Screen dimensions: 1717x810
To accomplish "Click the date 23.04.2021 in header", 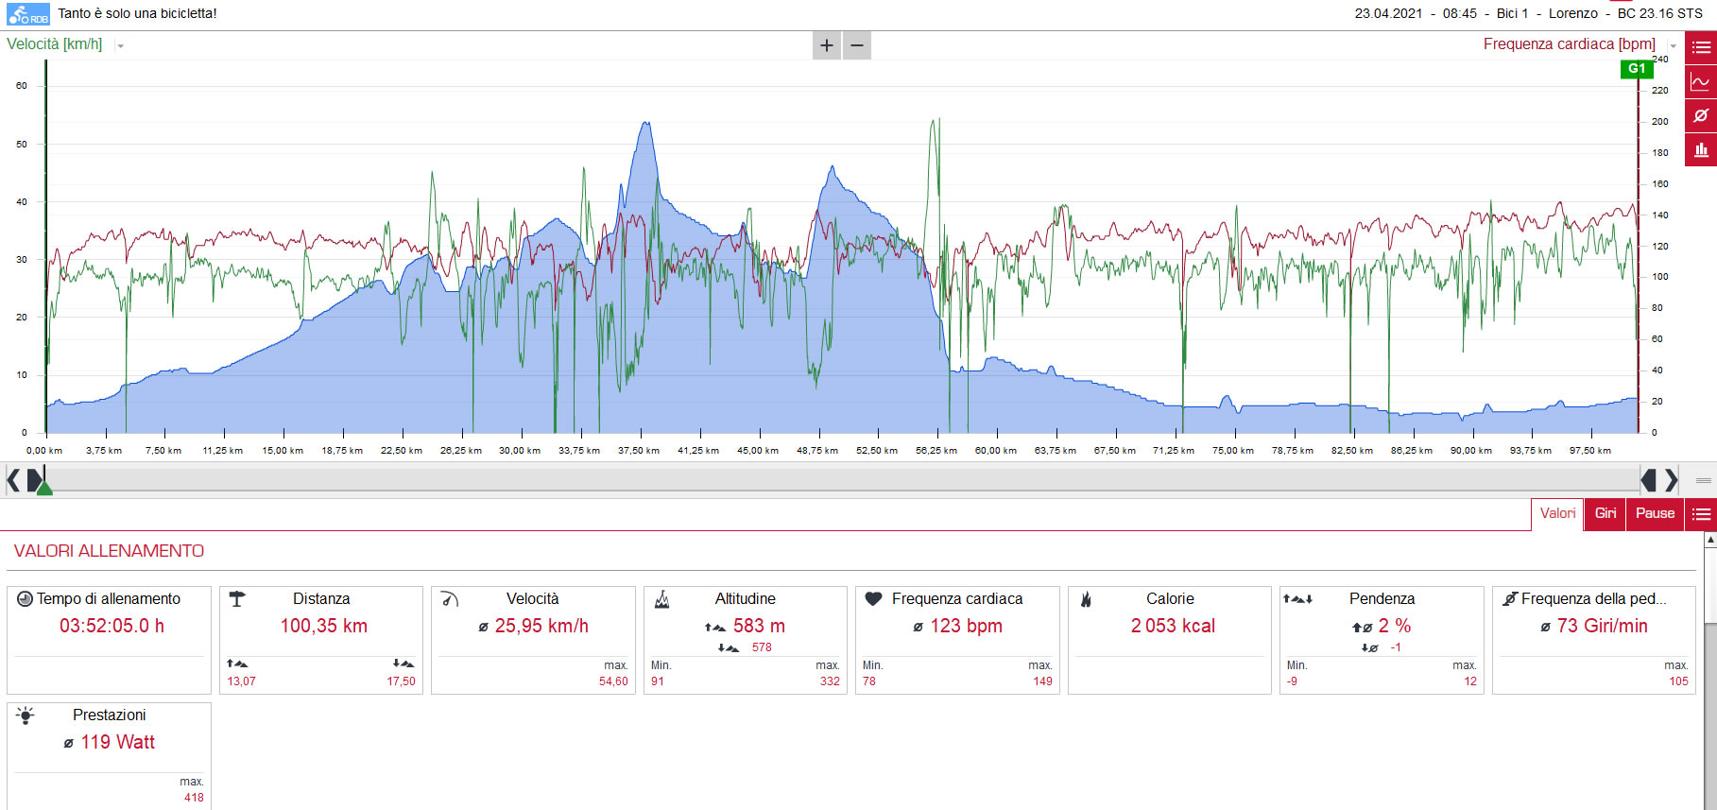I will [1388, 13].
